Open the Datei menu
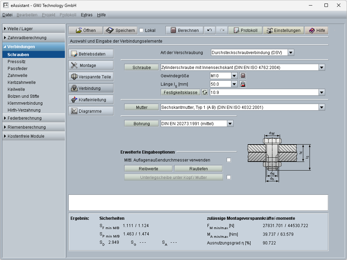This screenshot has height=260, width=347. pyautogui.click(x=7, y=15)
